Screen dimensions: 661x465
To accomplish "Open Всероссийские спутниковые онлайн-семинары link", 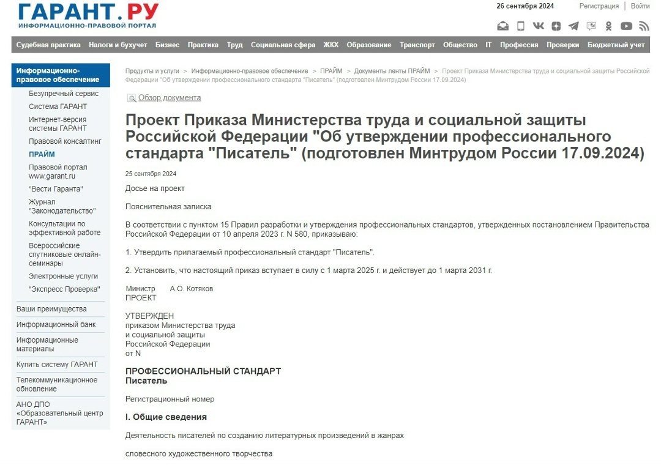I will pyautogui.click(x=64, y=254).
